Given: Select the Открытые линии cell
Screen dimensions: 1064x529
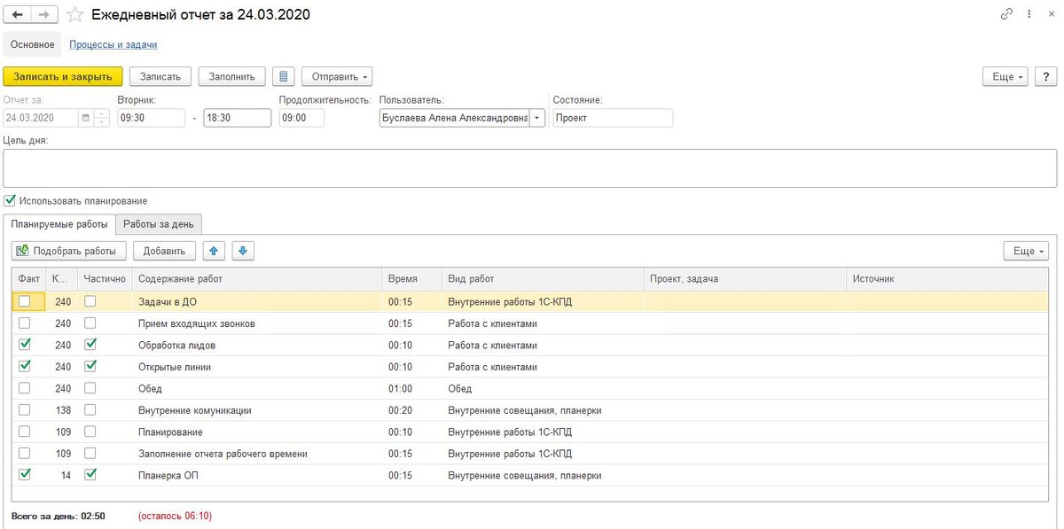Looking at the screenshot, I should coord(256,367).
